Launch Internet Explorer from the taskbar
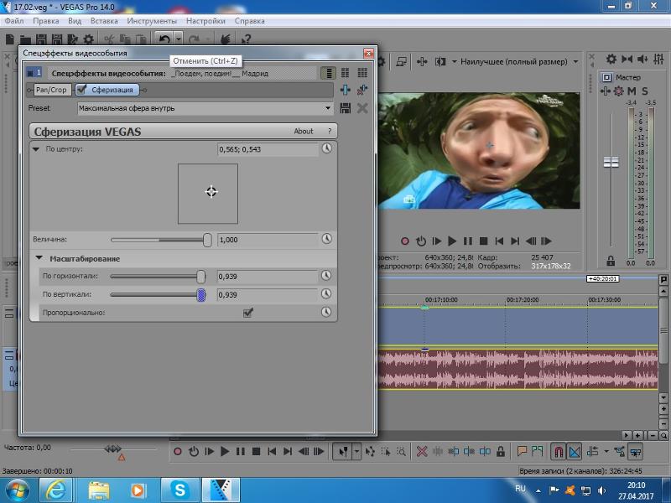671x503 pixels. click(x=56, y=490)
